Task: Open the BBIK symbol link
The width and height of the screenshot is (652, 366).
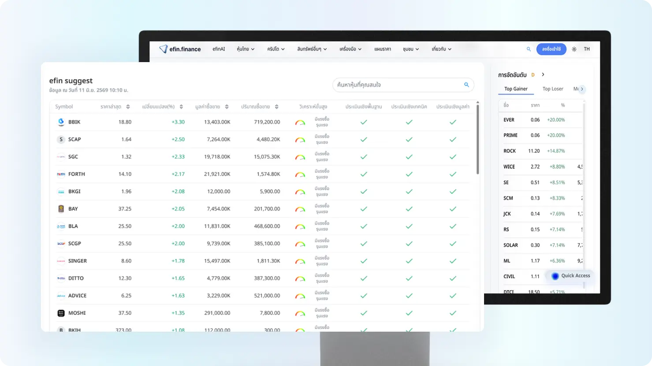Action: click(74, 122)
